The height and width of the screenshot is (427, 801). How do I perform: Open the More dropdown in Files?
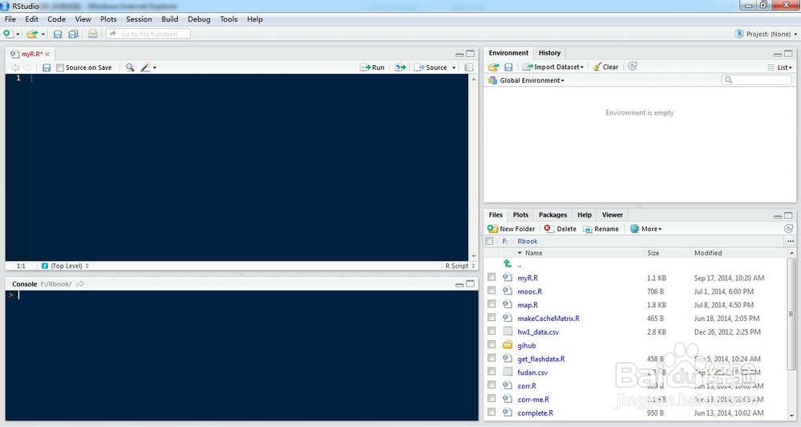[646, 229]
